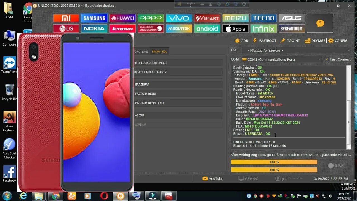
Task: Click the STOP button
Action: tap(336, 166)
